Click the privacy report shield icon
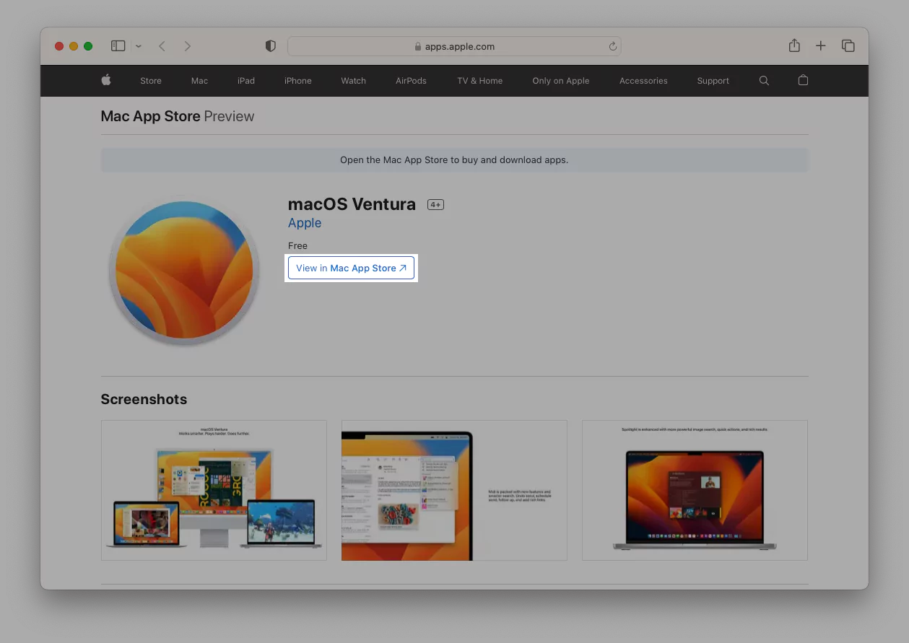 (x=271, y=46)
